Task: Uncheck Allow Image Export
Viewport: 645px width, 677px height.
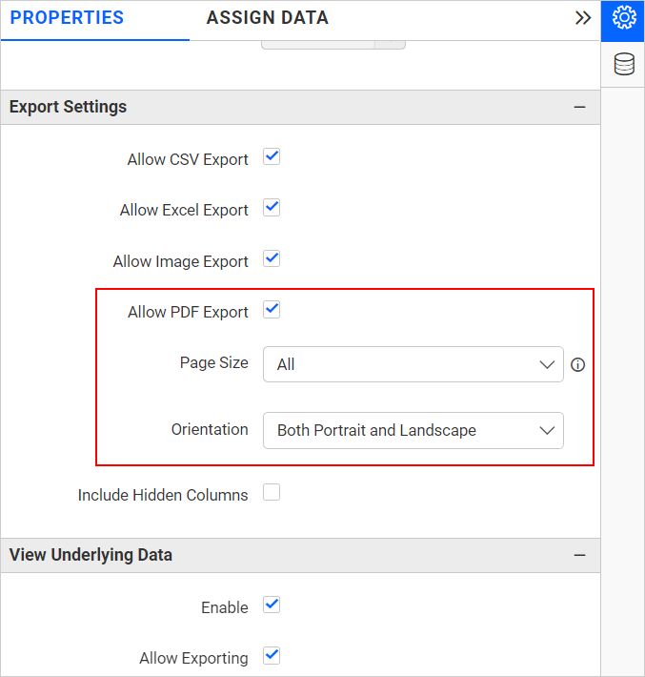Action: pos(272,259)
